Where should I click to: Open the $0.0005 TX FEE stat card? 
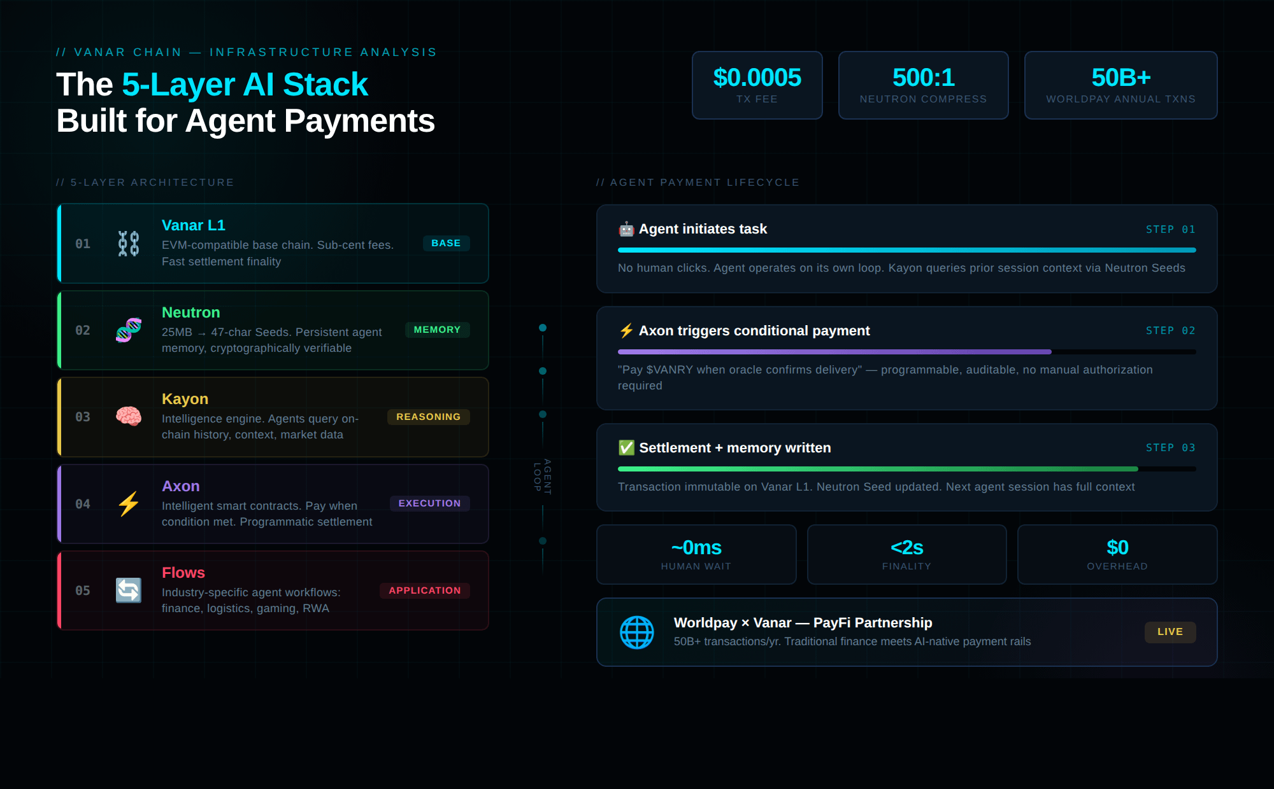(x=757, y=85)
